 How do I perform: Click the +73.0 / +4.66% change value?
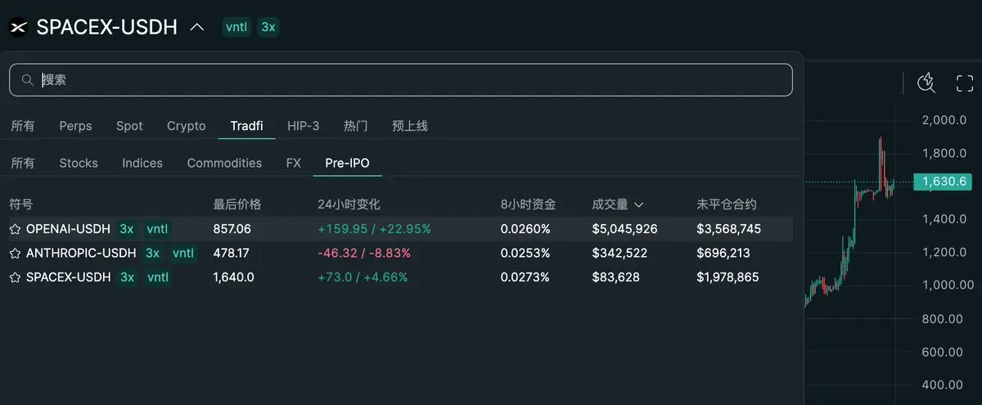pyautogui.click(x=363, y=277)
